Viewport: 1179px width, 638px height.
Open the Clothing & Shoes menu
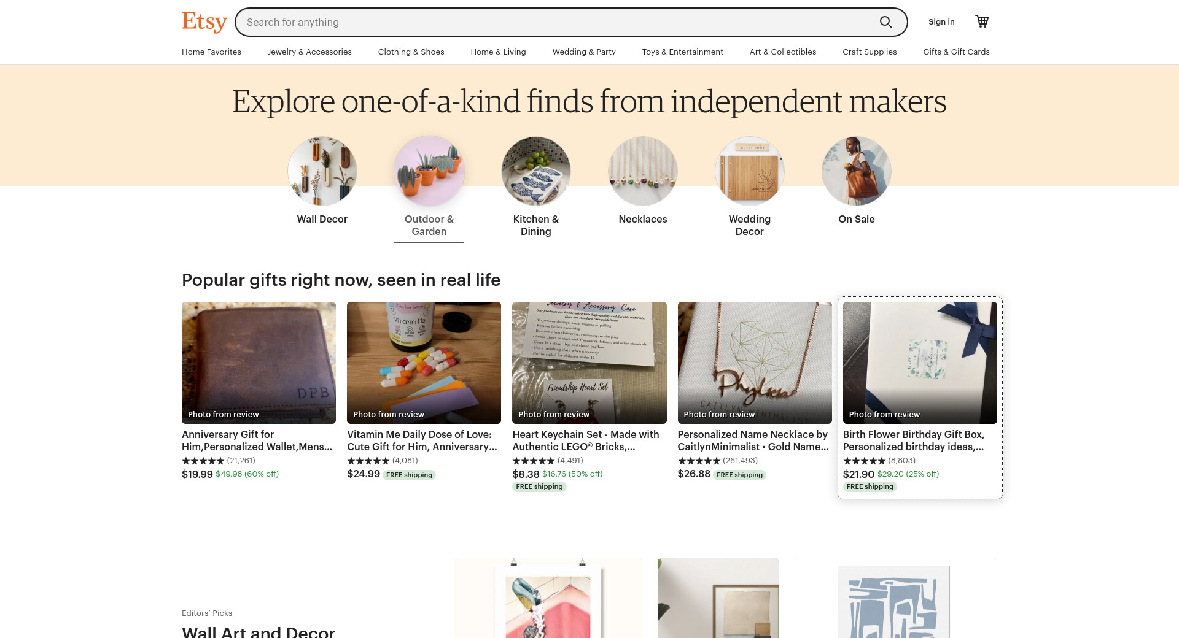411,52
